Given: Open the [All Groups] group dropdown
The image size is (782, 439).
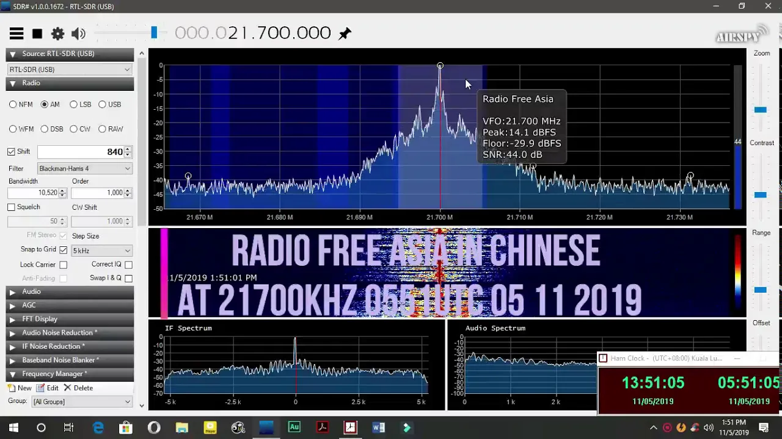Looking at the screenshot, I should pos(82,402).
